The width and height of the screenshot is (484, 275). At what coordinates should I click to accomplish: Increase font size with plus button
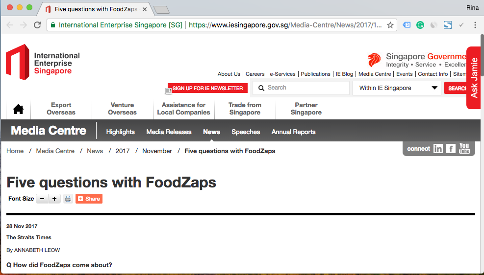click(54, 199)
